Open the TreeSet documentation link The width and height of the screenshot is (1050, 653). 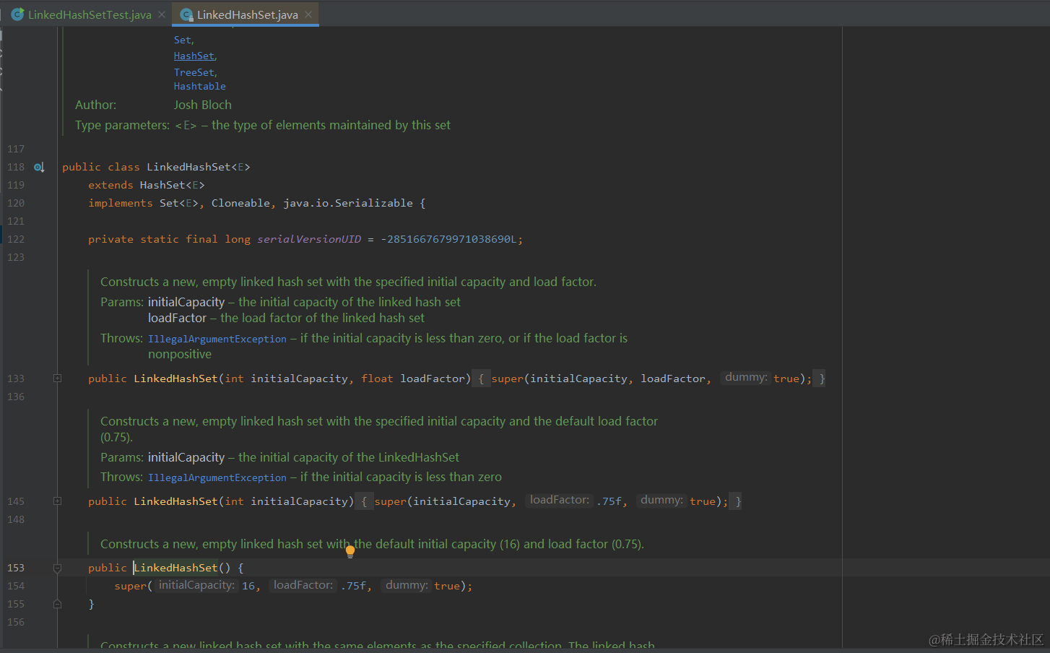pyautogui.click(x=194, y=72)
